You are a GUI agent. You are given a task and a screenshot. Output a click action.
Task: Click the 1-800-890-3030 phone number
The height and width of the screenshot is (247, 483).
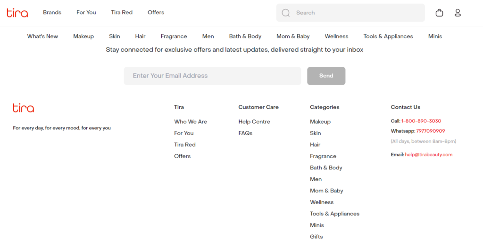click(421, 121)
